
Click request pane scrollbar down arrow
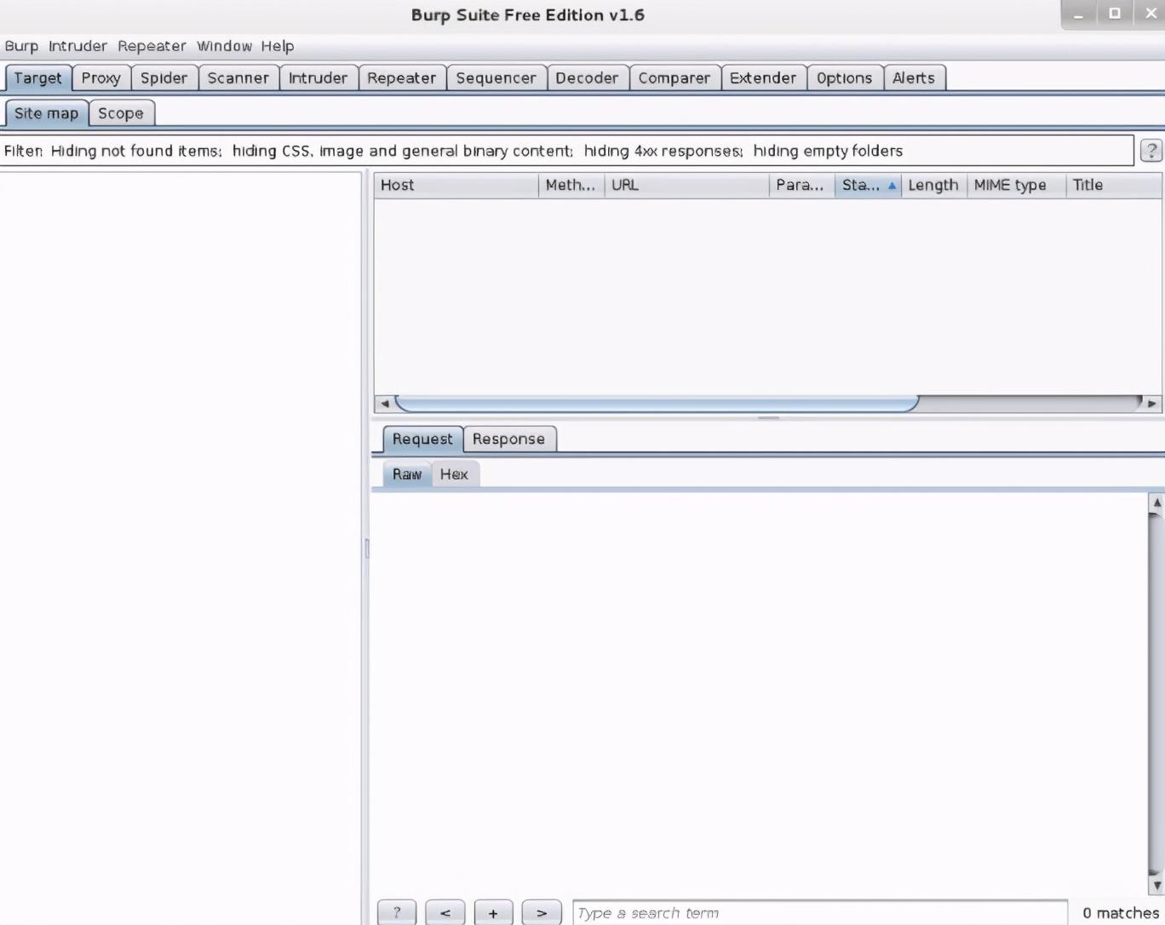point(1156,885)
